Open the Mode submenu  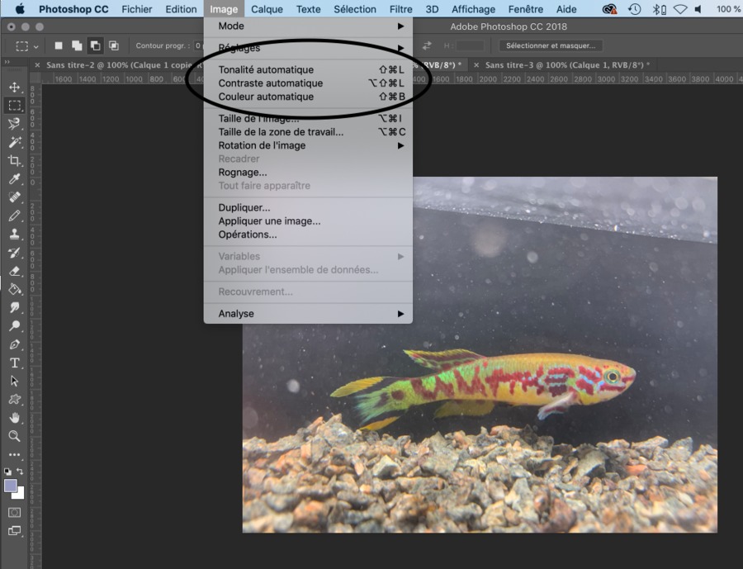[x=308, y=26]
